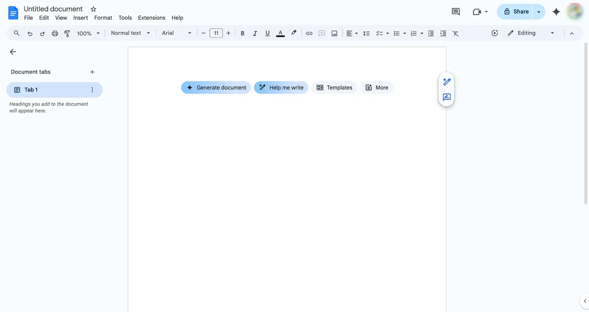Star the Untitled document
The width and height of the screenshot is (589, 312).
[x=94, y=9]
